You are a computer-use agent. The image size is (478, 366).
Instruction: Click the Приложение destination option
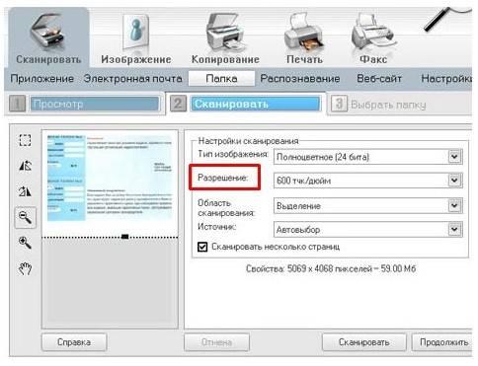coord(42,79)
